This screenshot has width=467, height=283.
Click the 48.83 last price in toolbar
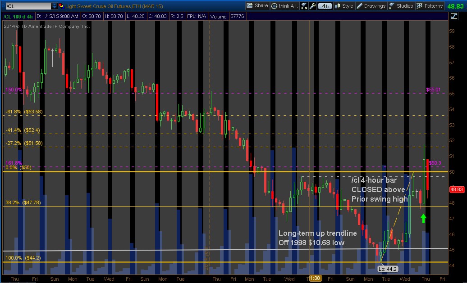(455, 6)
